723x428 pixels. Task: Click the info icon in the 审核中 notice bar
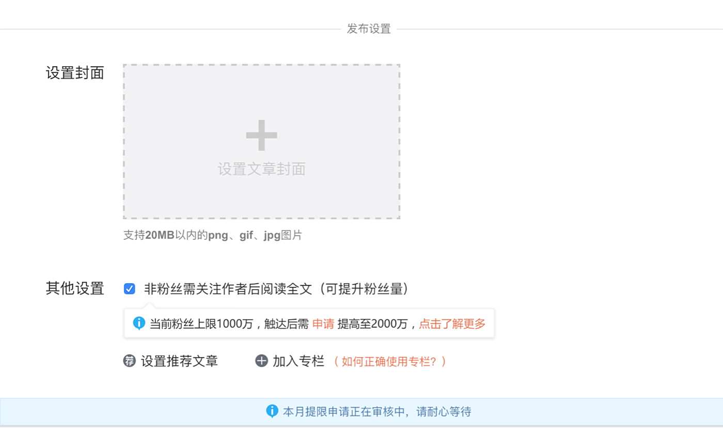click(x=272, y=411)
